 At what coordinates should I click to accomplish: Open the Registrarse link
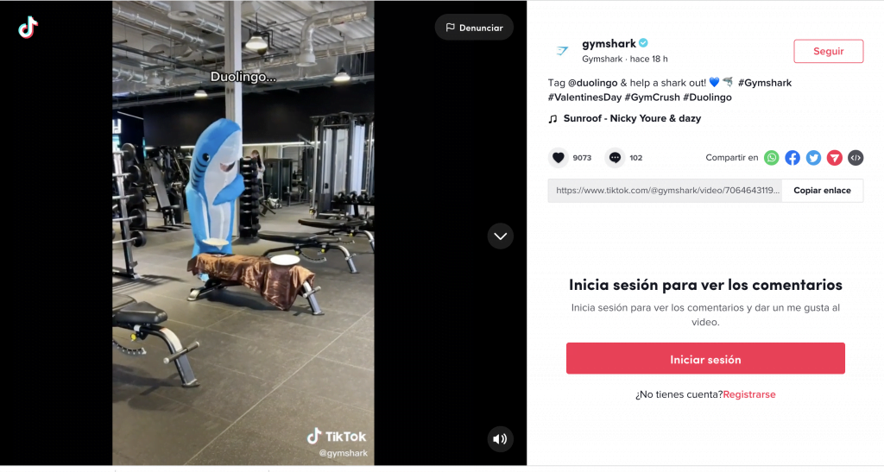pos(748,394)
